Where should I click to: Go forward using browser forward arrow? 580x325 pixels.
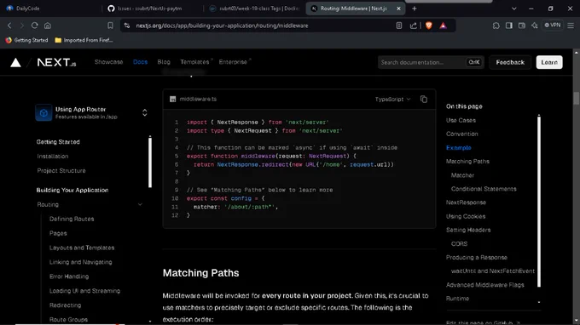tap(22, 26)
